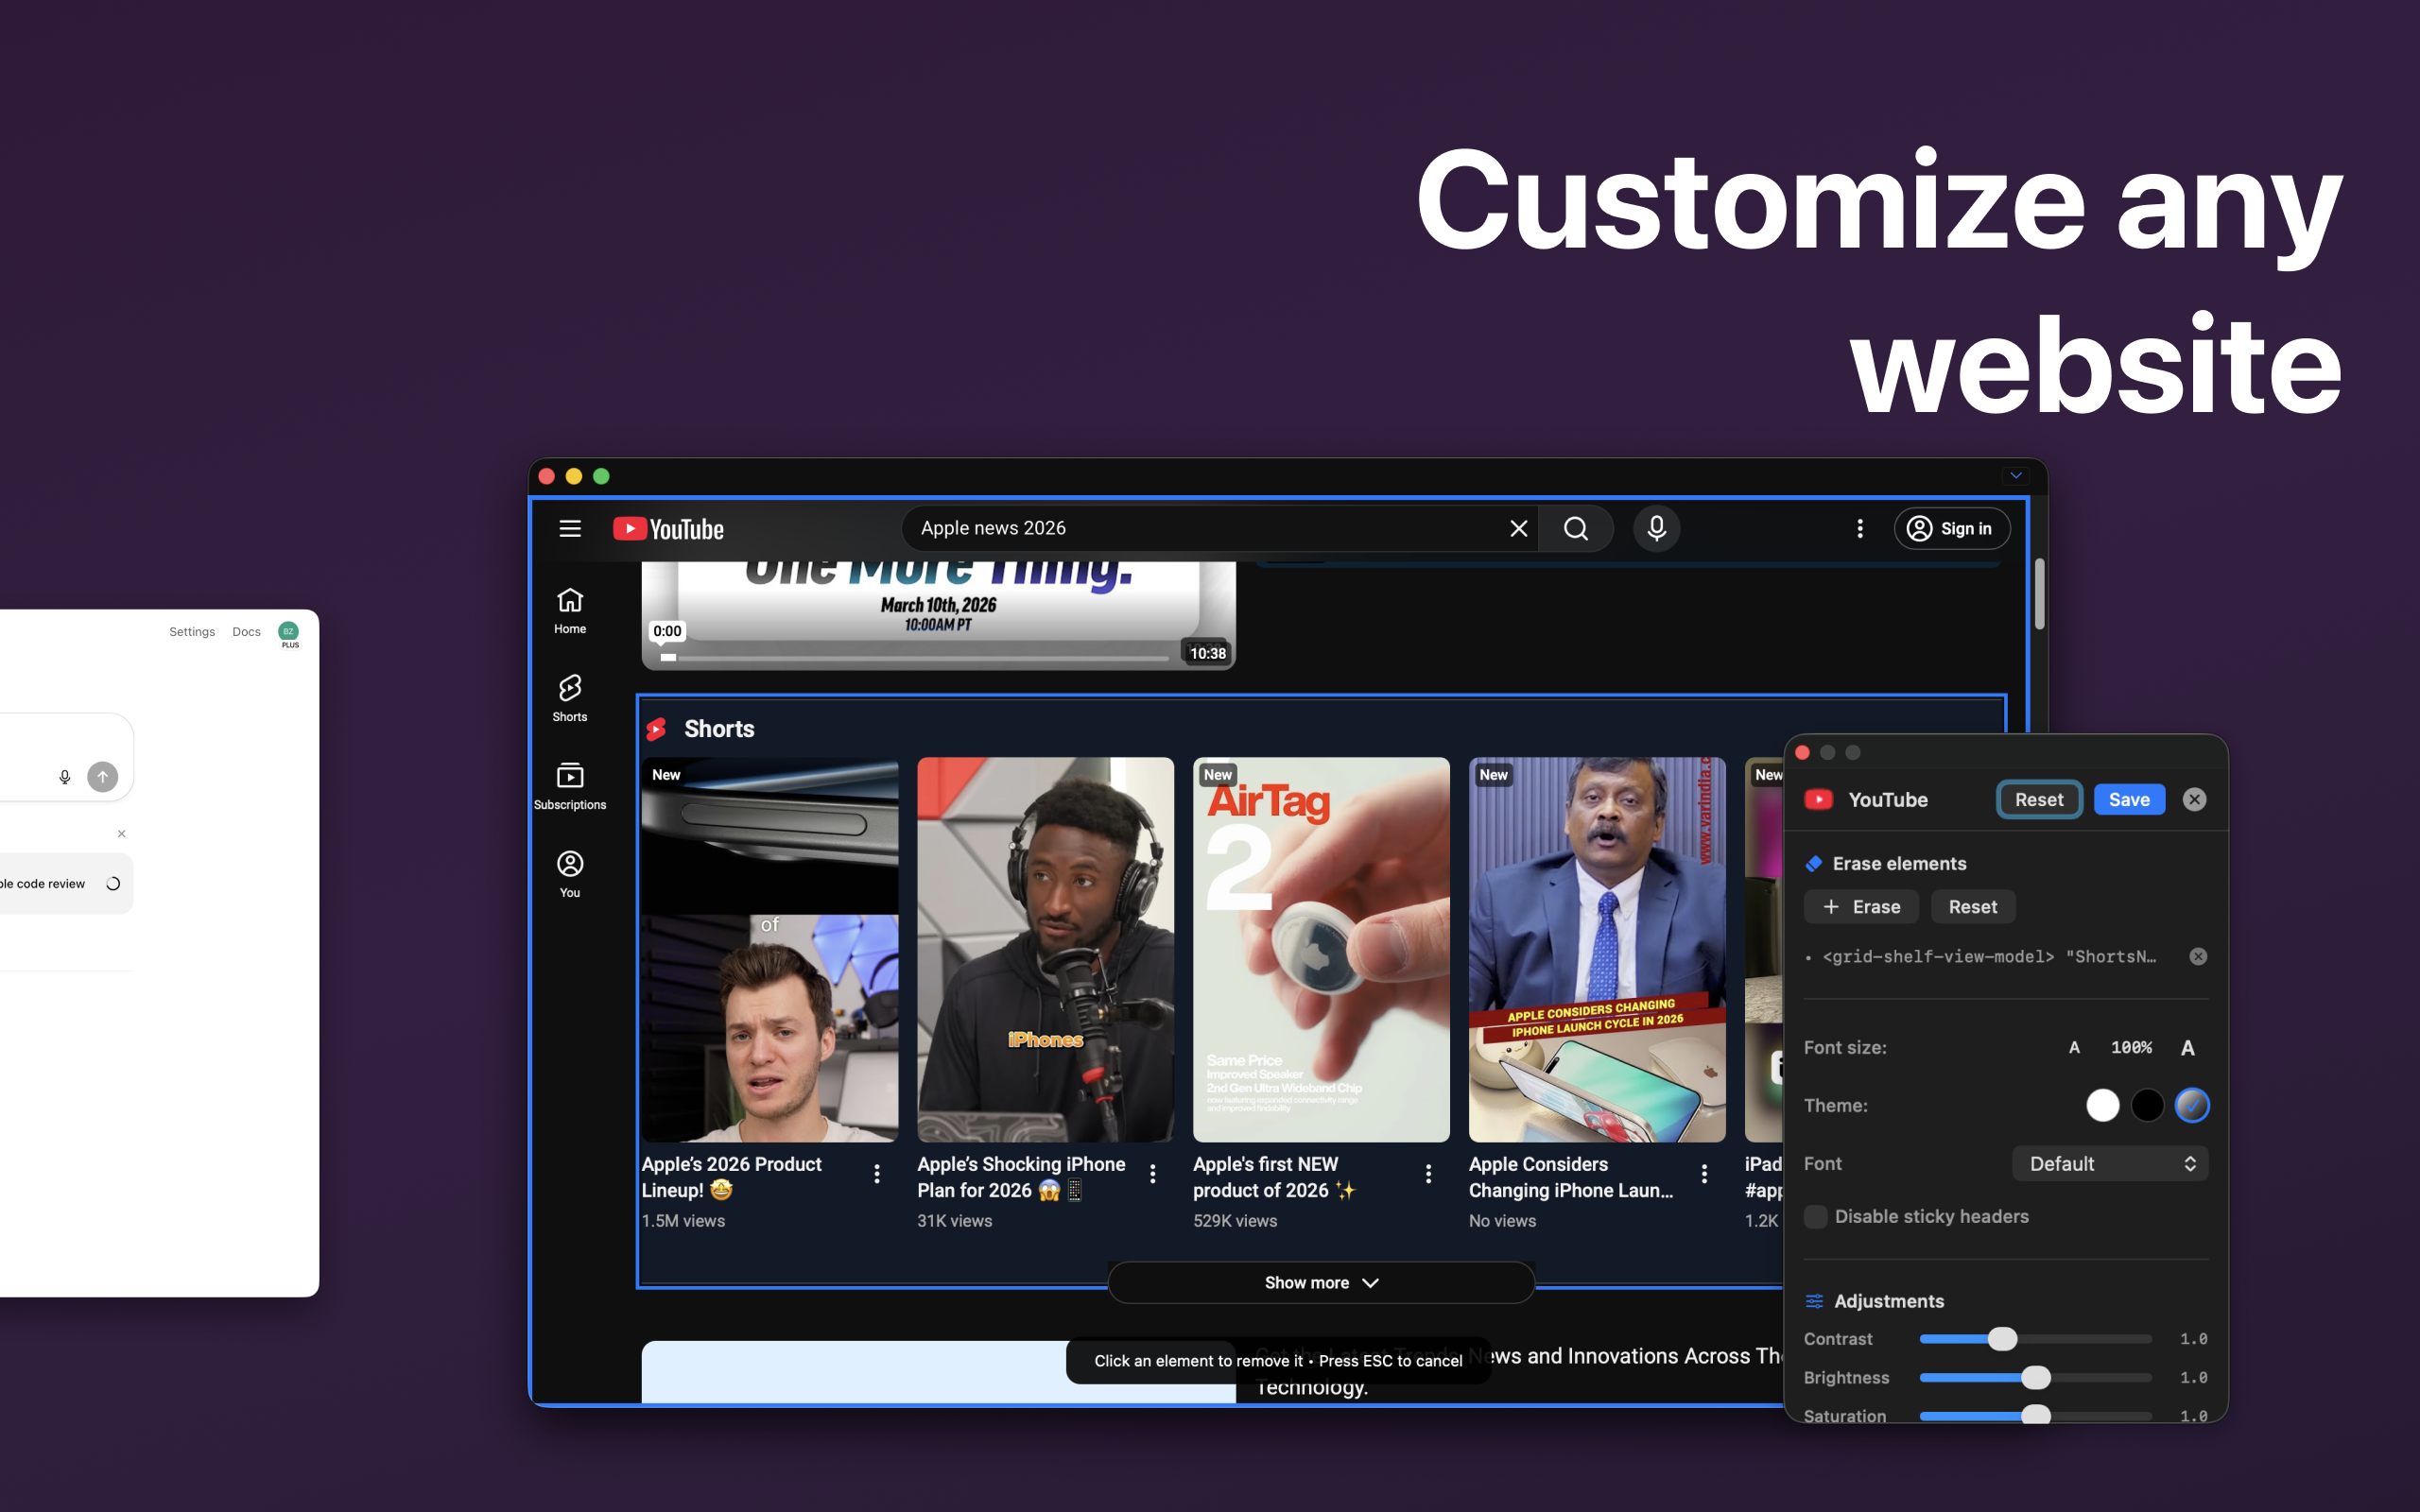2420x1512 pixels.
Task: Open the kebab menu on Apple's 2026 Product Lineup video
Action: (877, 1173)
